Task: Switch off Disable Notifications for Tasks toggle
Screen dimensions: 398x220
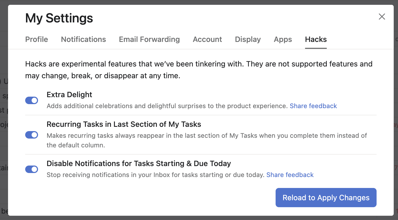Action: point(32,169)
